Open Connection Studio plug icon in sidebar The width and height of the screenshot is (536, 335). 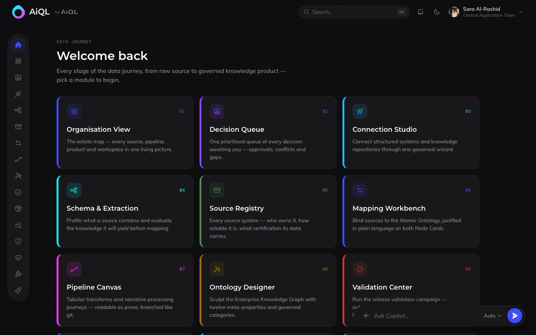coord(18,94)
